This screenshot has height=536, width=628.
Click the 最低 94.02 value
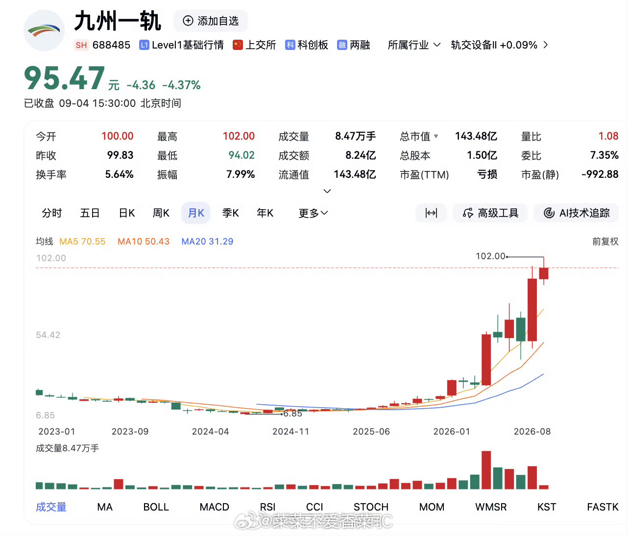[242, 155]
